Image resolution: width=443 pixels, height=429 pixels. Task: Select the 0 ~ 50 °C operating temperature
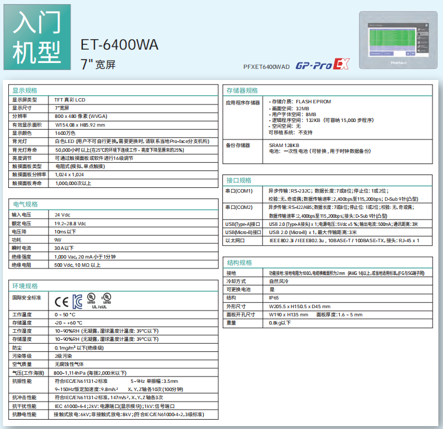click(x=65, y=315)
